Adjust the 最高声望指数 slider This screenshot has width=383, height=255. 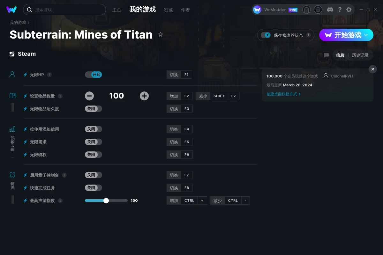(x=106, y=200)
